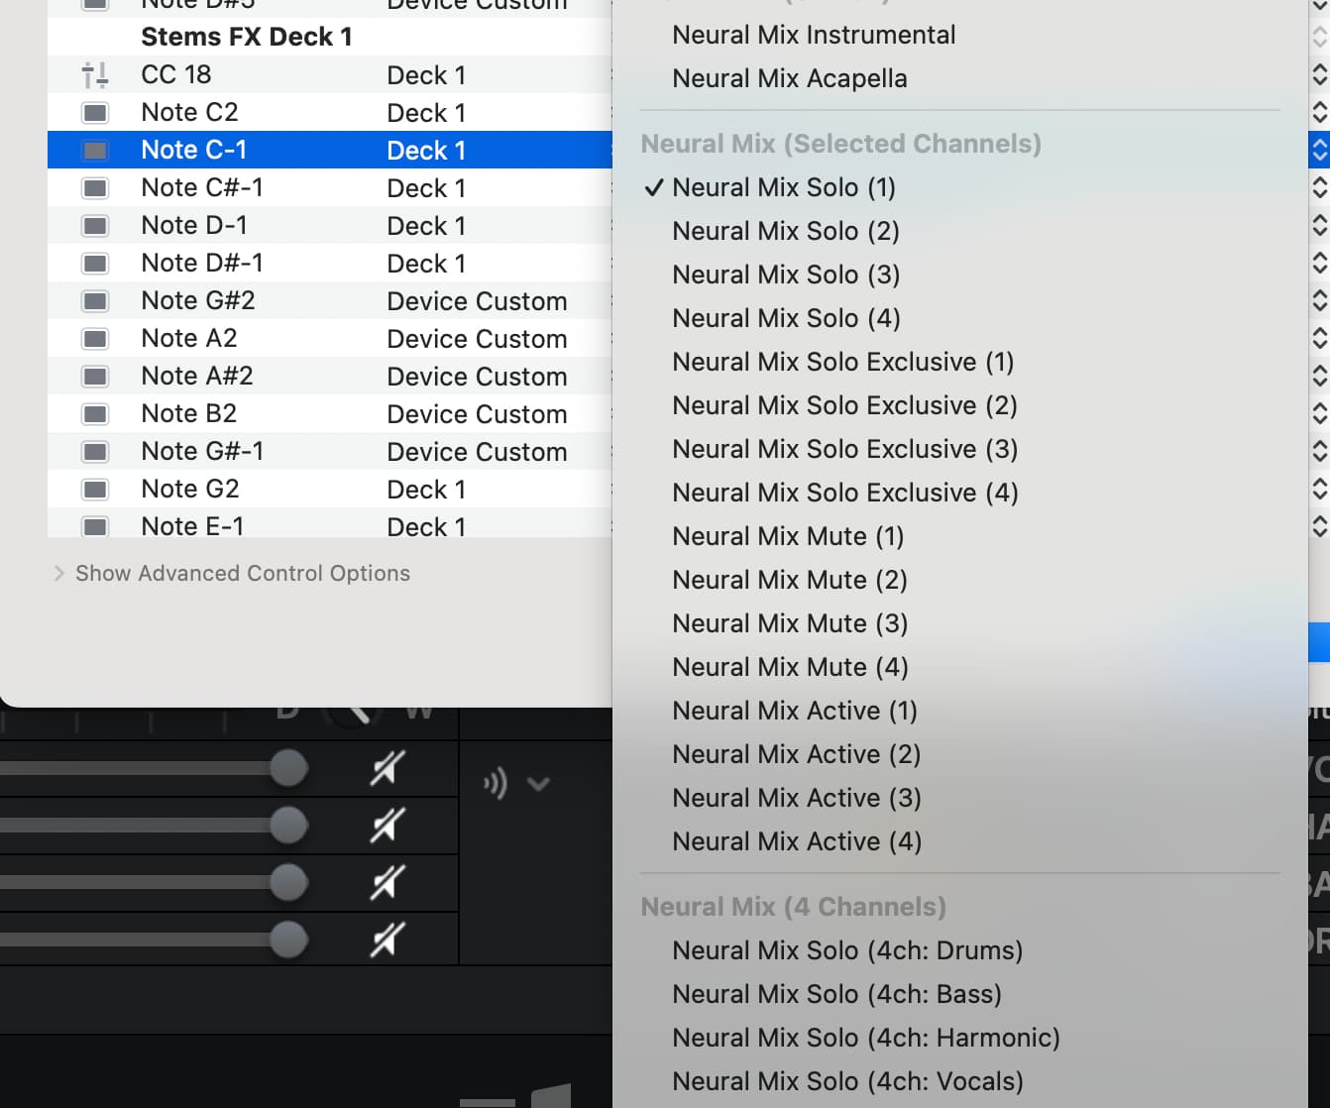Toggle the third mute icon from the top
This screenshot has width=1330, height=1108.
tap(388, 883)
